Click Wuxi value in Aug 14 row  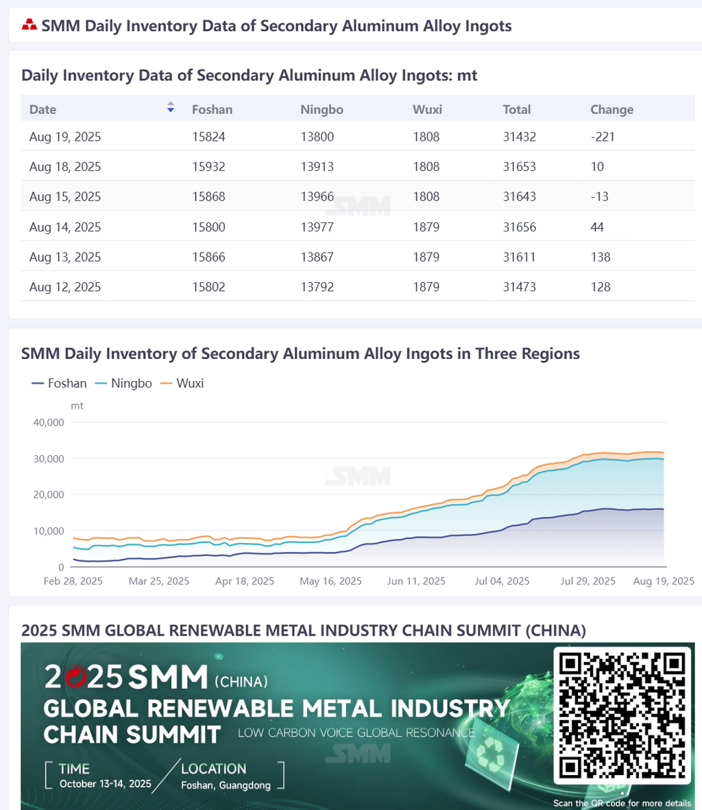(x=426, y=227)
